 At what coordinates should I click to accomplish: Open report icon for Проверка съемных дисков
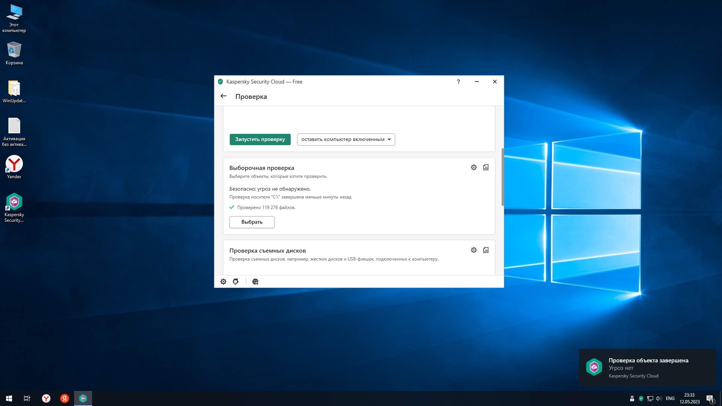coord(486,250)
